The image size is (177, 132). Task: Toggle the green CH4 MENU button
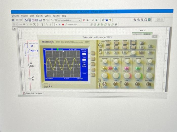point(138,68)
